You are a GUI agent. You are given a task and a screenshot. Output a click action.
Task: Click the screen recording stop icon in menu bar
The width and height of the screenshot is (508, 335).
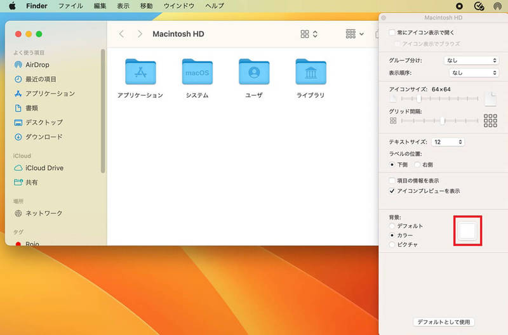click(459, 6)
